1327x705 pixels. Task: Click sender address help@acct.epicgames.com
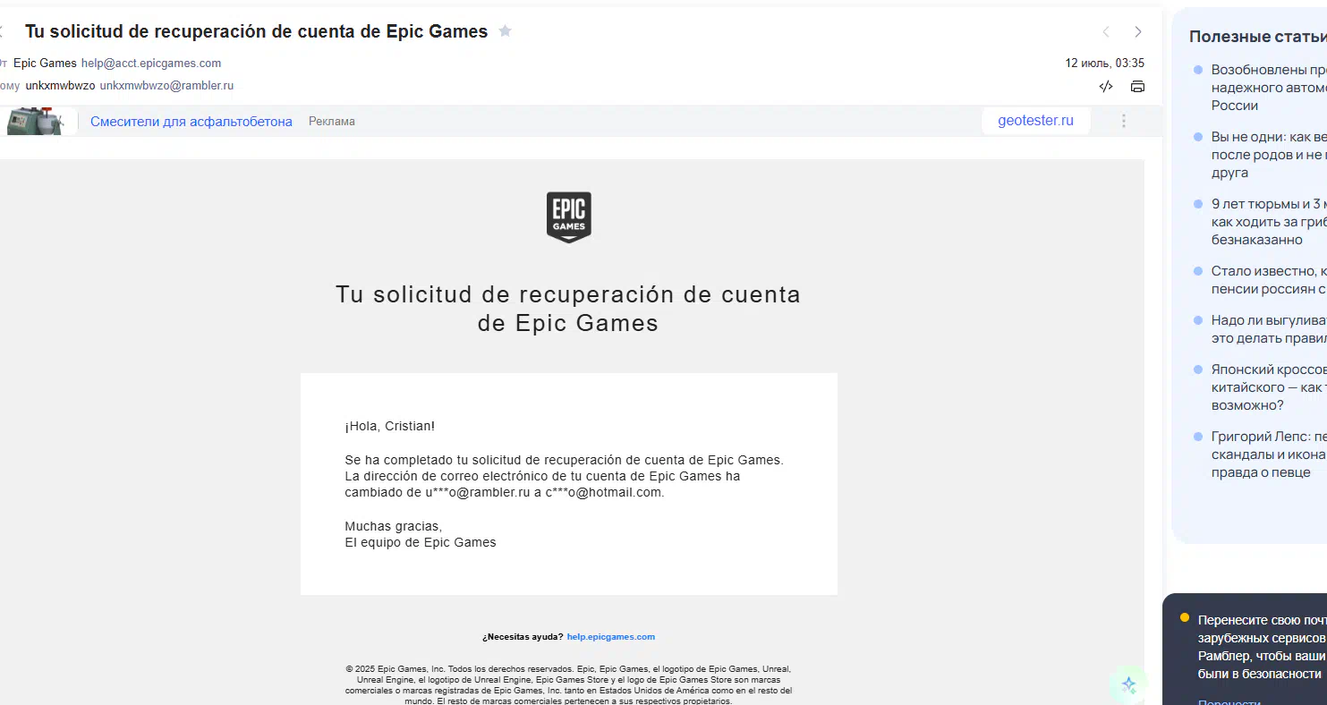click(x=151, y=64)
